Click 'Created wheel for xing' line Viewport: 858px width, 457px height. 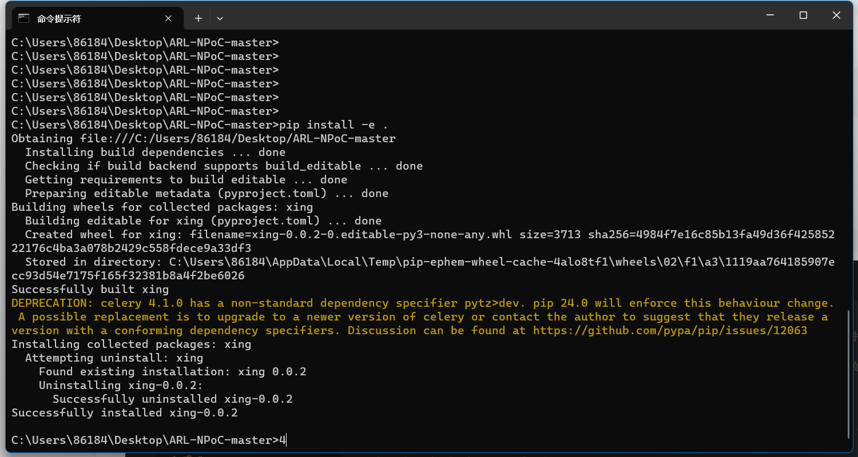coord(423,242)
